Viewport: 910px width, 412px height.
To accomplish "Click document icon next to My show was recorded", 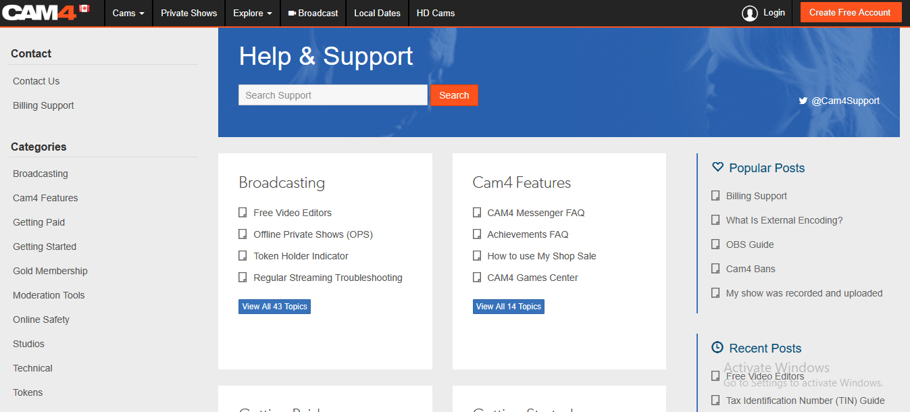I will pos(715,293).
